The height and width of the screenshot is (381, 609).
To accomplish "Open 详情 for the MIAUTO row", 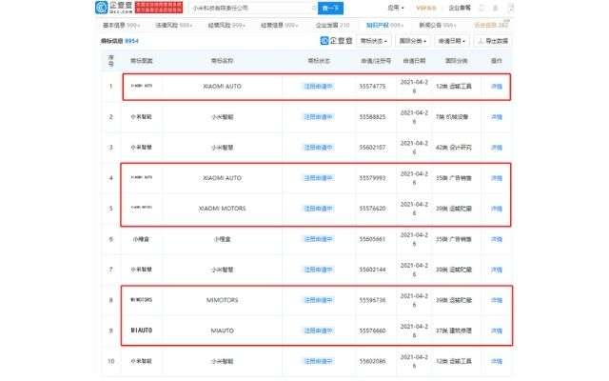I will [x=497, y=331].
